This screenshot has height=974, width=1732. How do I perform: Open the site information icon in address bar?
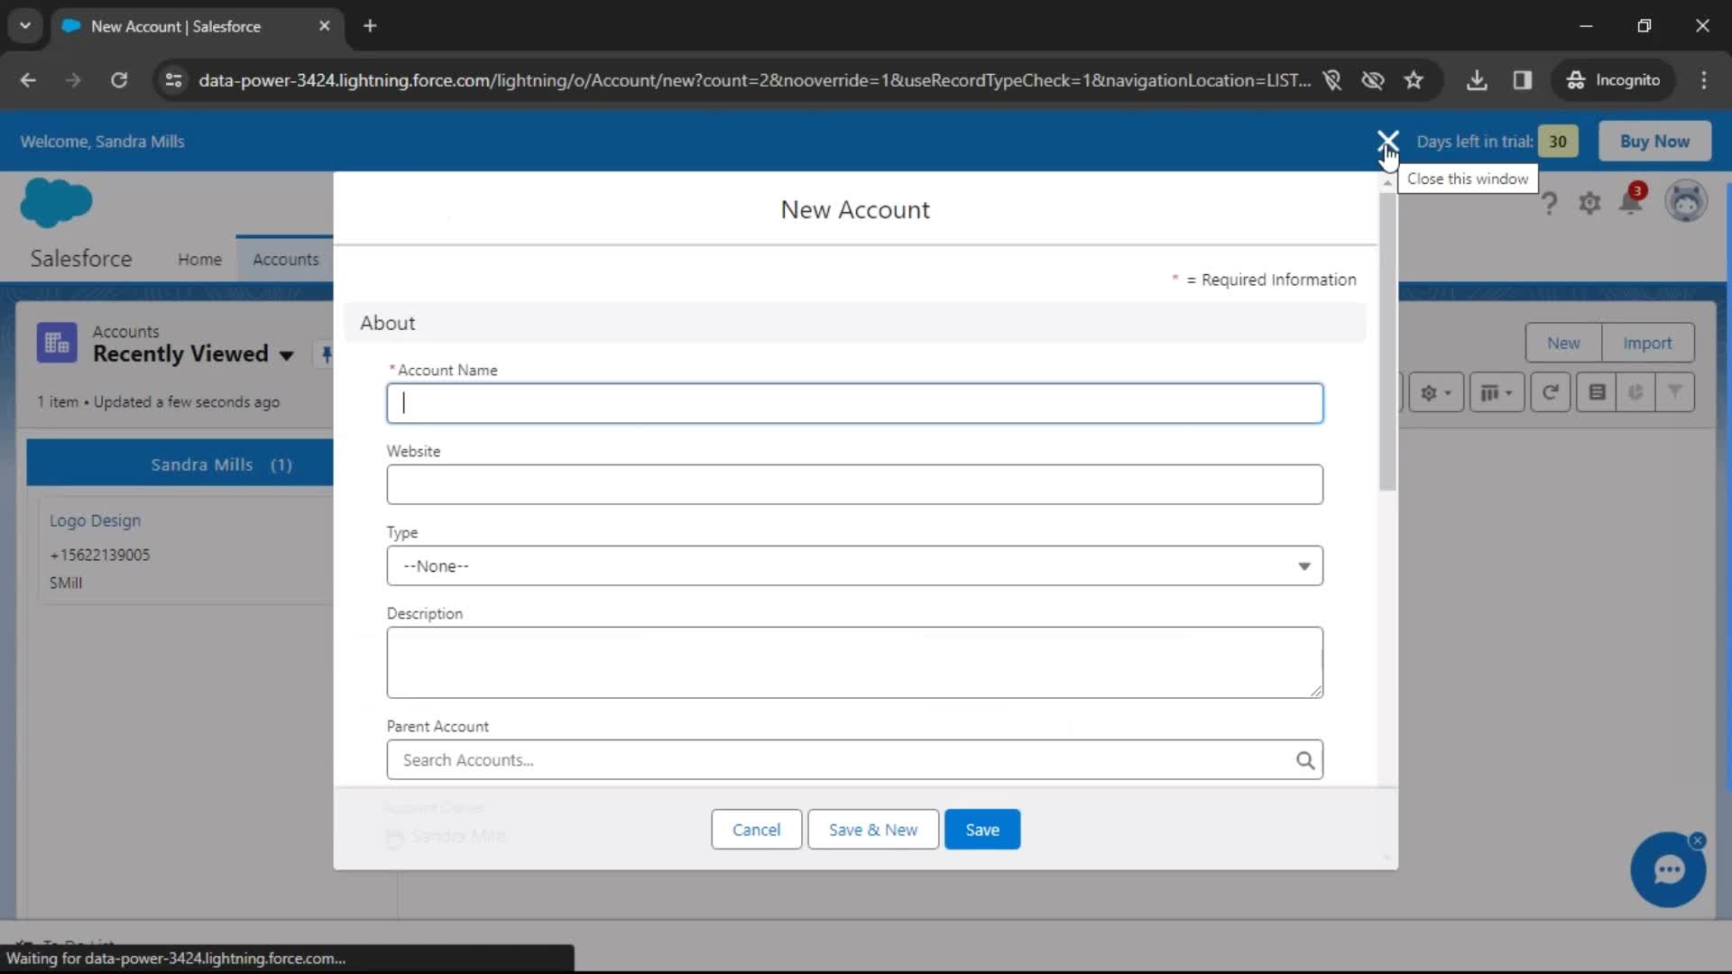[174, 80]
